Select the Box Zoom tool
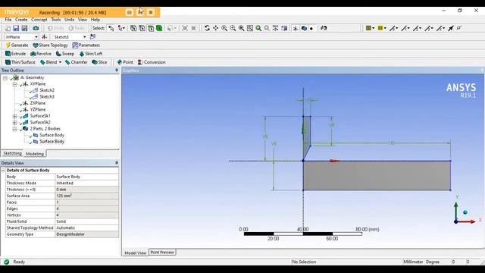485x273 pixels. click(233, 28)
